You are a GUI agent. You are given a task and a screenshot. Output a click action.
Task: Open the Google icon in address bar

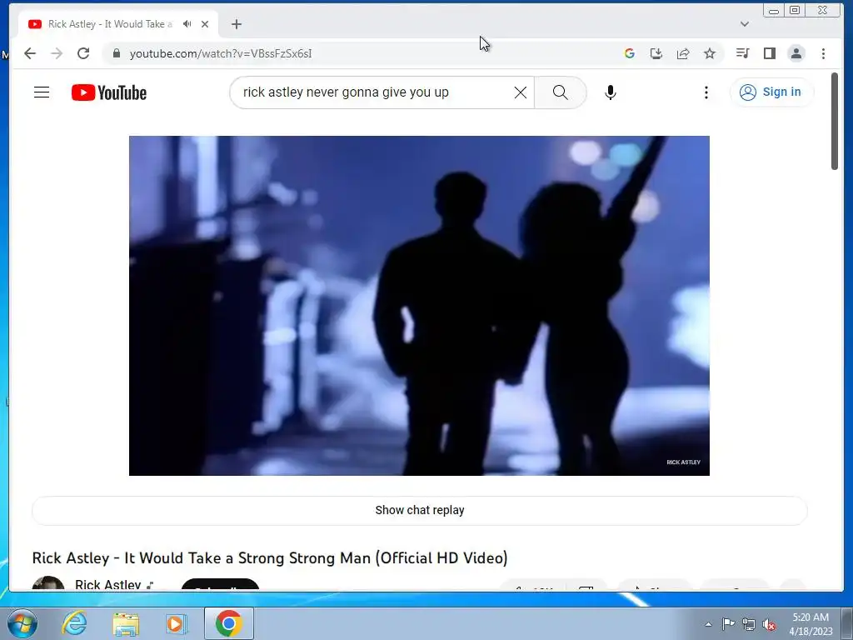tap(630, 53)
